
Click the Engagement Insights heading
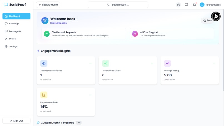[56, 51]
